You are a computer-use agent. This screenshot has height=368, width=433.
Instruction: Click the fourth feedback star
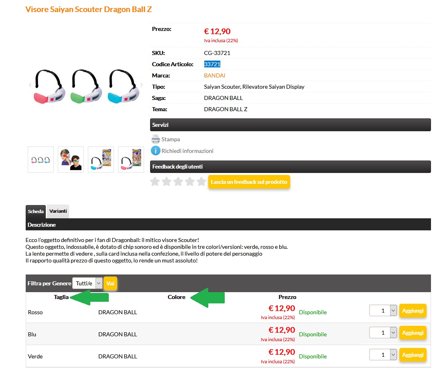click(x=190, y=182)
